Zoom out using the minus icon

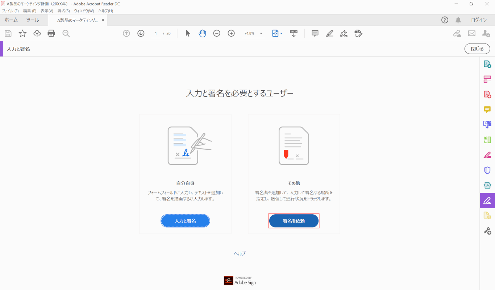click(x=217, y=33)
